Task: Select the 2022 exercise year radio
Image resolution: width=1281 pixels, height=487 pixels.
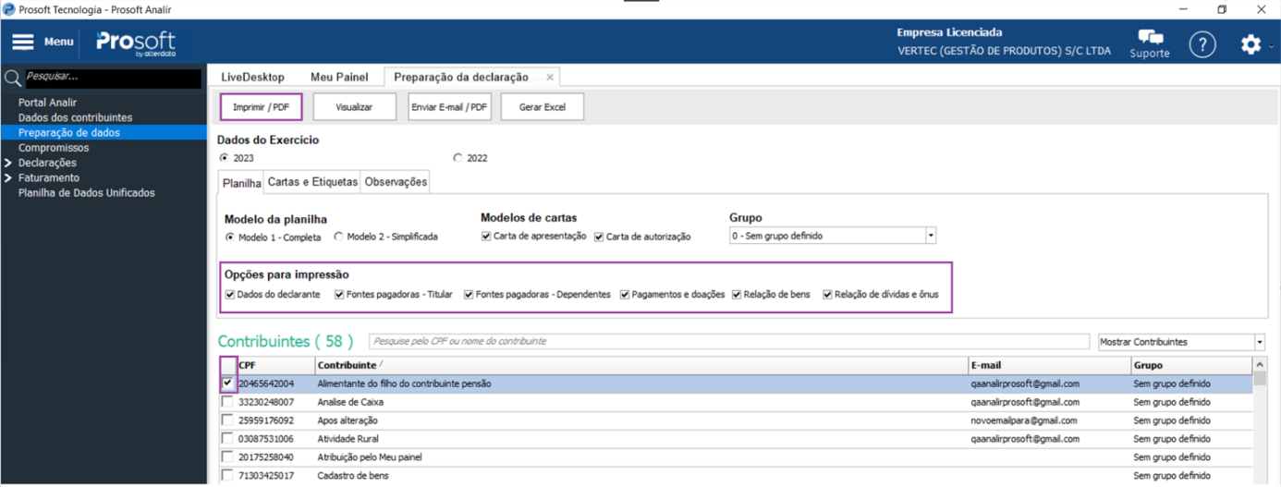Action: coord(457,158)
